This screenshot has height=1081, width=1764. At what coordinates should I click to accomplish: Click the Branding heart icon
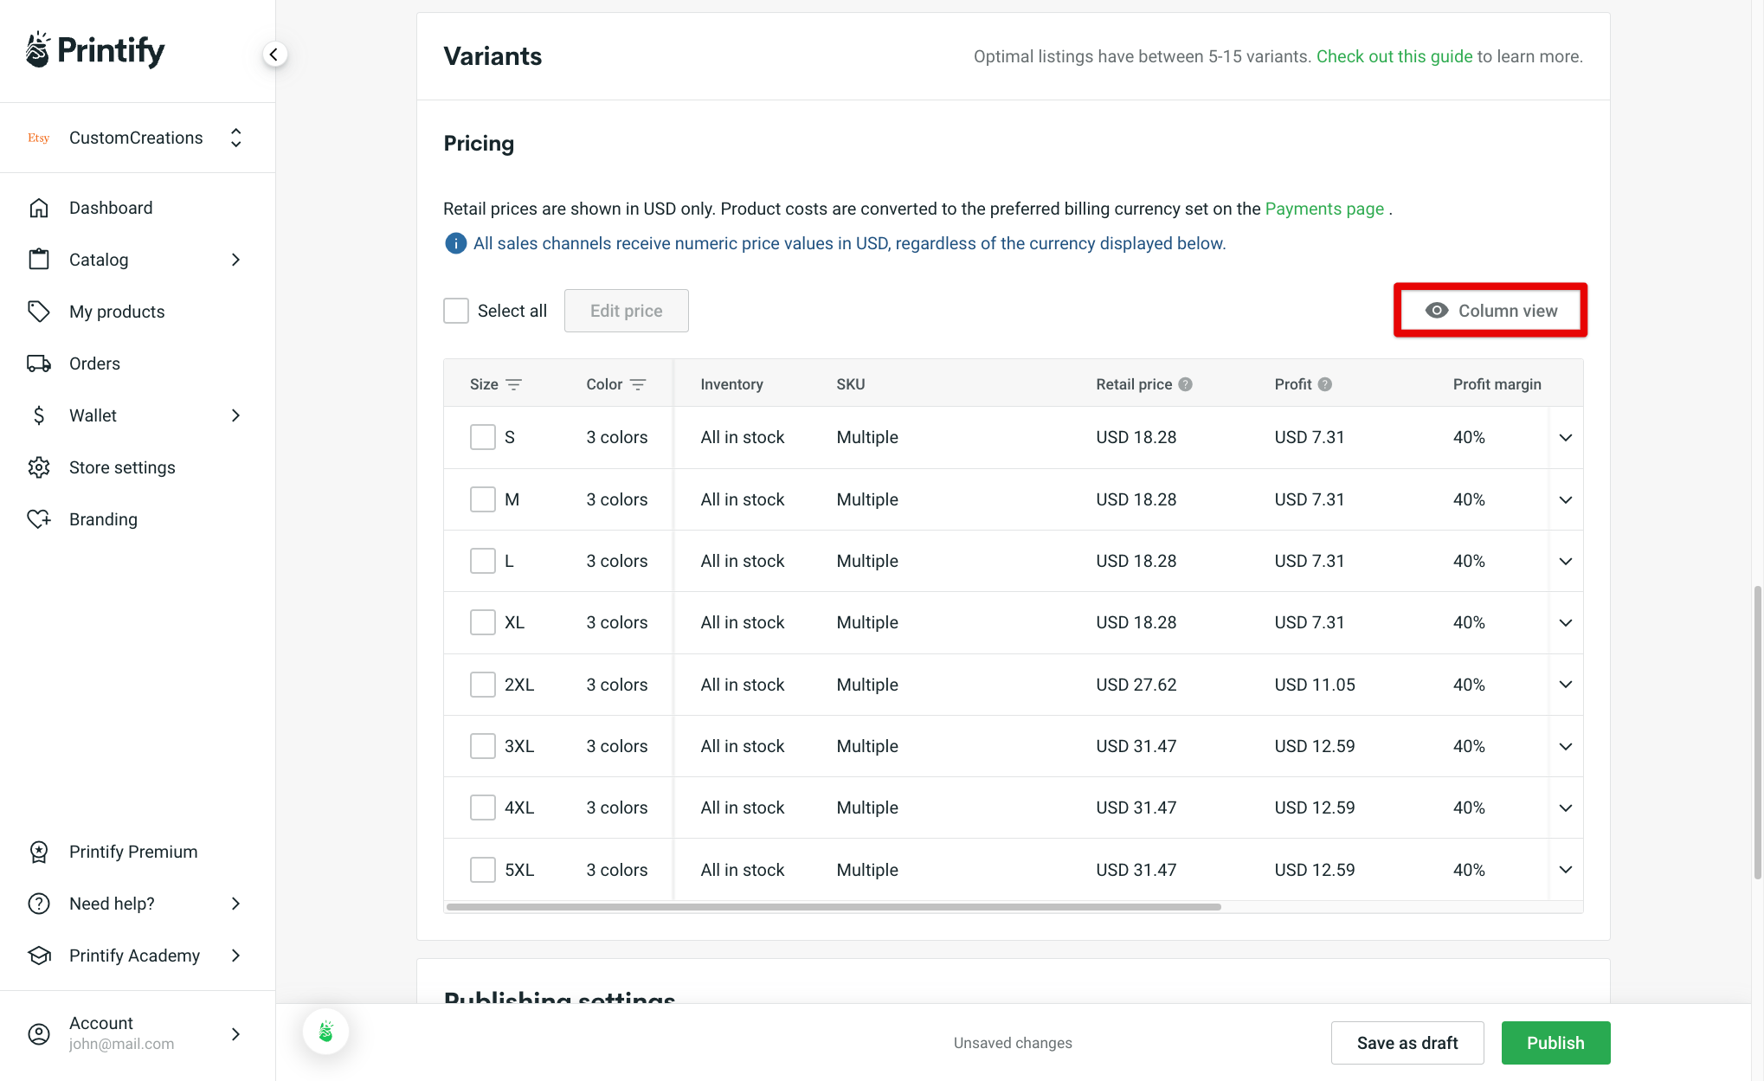coord(39,518)
